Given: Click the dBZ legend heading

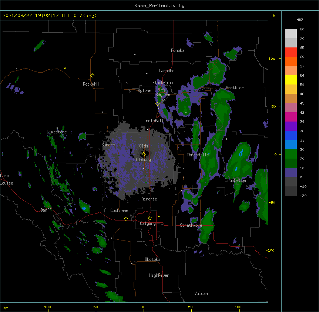Looking at the screenshot, I should (x=300, y=20).
